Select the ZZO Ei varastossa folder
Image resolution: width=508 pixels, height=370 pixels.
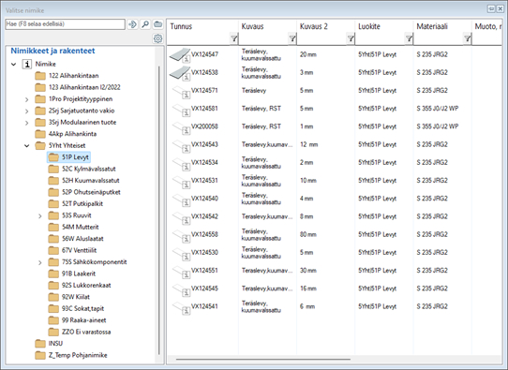[x=80, y=333]
